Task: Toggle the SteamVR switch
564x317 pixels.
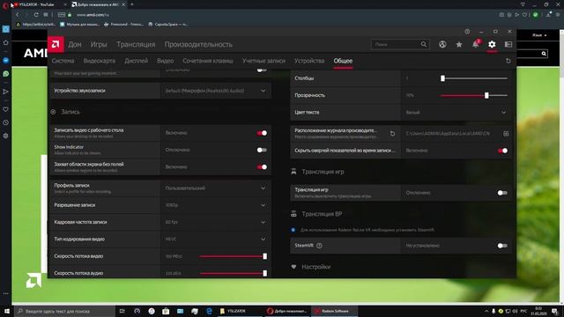Action: (x=502, y=246)
